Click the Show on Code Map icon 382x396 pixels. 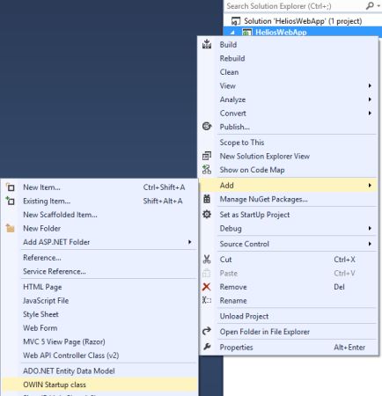[x=207, y=170]
